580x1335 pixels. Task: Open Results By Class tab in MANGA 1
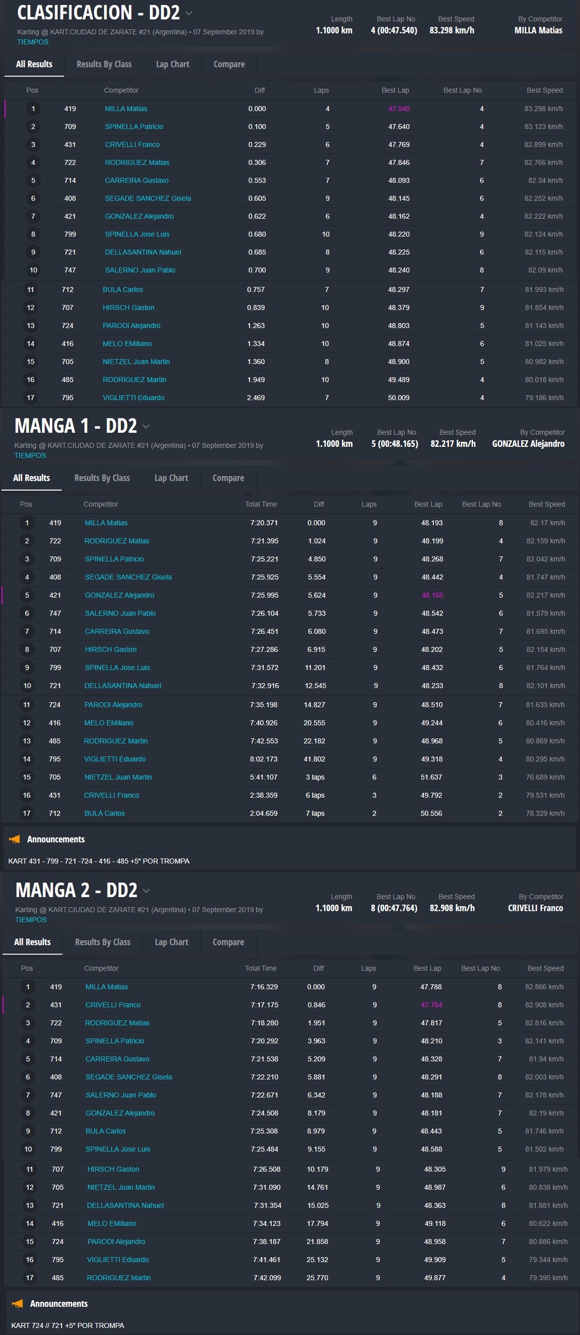102,478
